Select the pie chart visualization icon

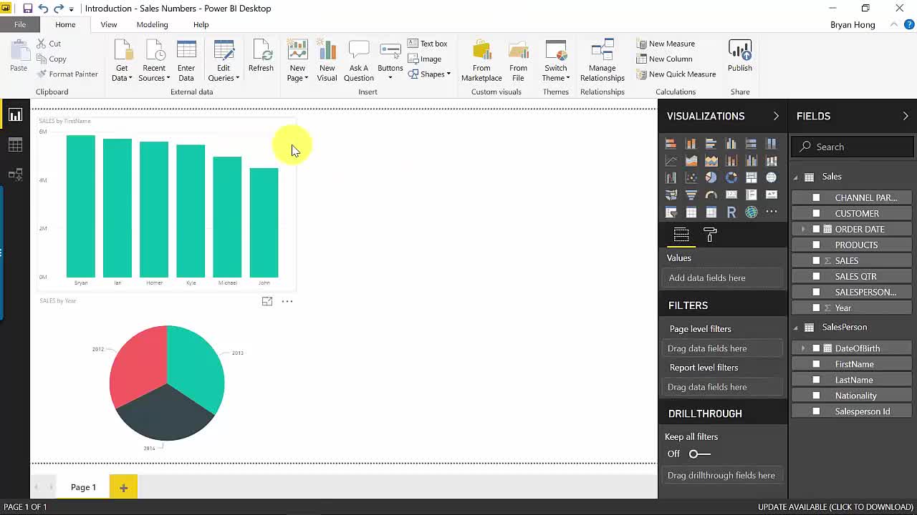click(x=711, y=177)
